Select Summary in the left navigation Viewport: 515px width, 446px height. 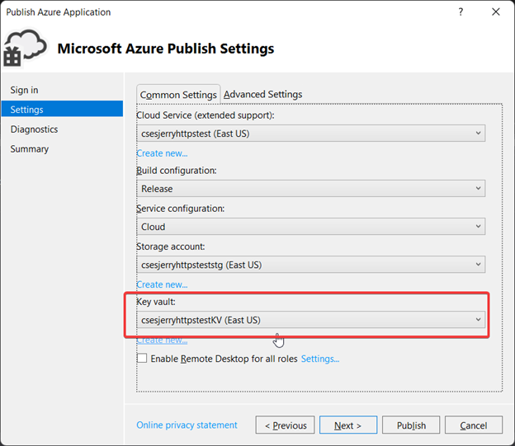[30, 149]
